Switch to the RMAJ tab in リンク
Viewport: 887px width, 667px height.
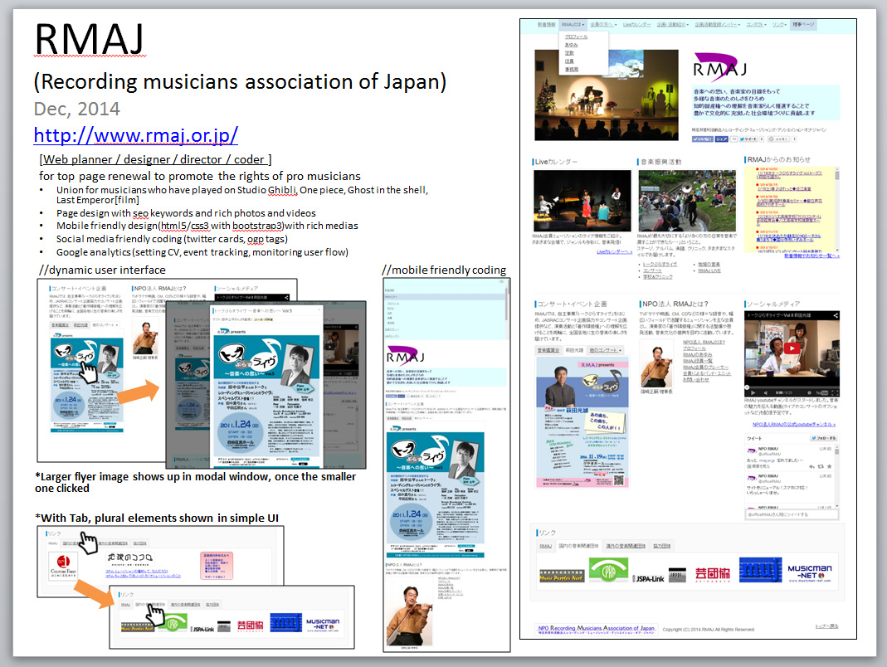point(545,546)
